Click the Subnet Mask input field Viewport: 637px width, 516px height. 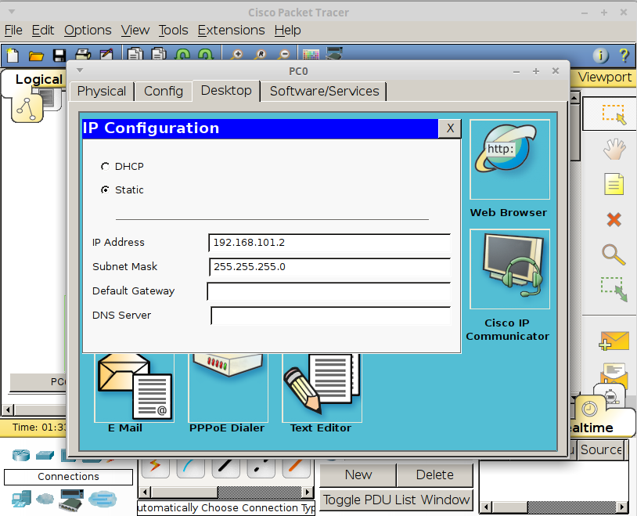coord(329,267)
